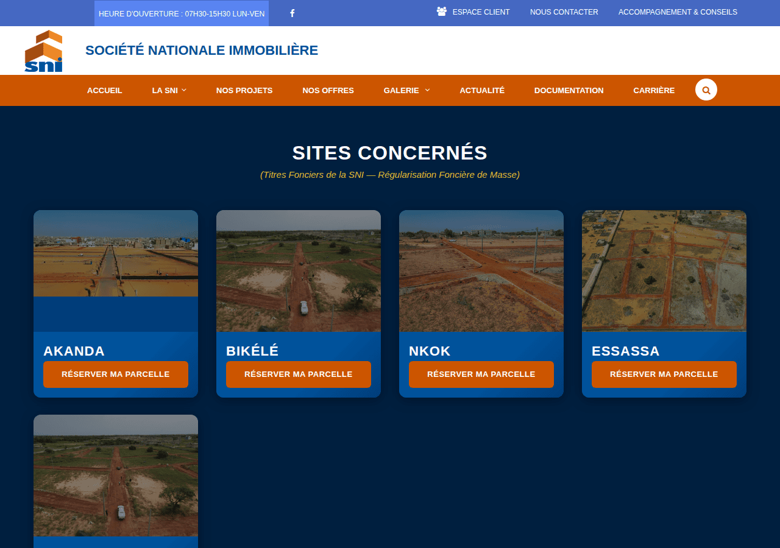
Task: Open ESPACE CLIENT link
Action: pos(481,12)
